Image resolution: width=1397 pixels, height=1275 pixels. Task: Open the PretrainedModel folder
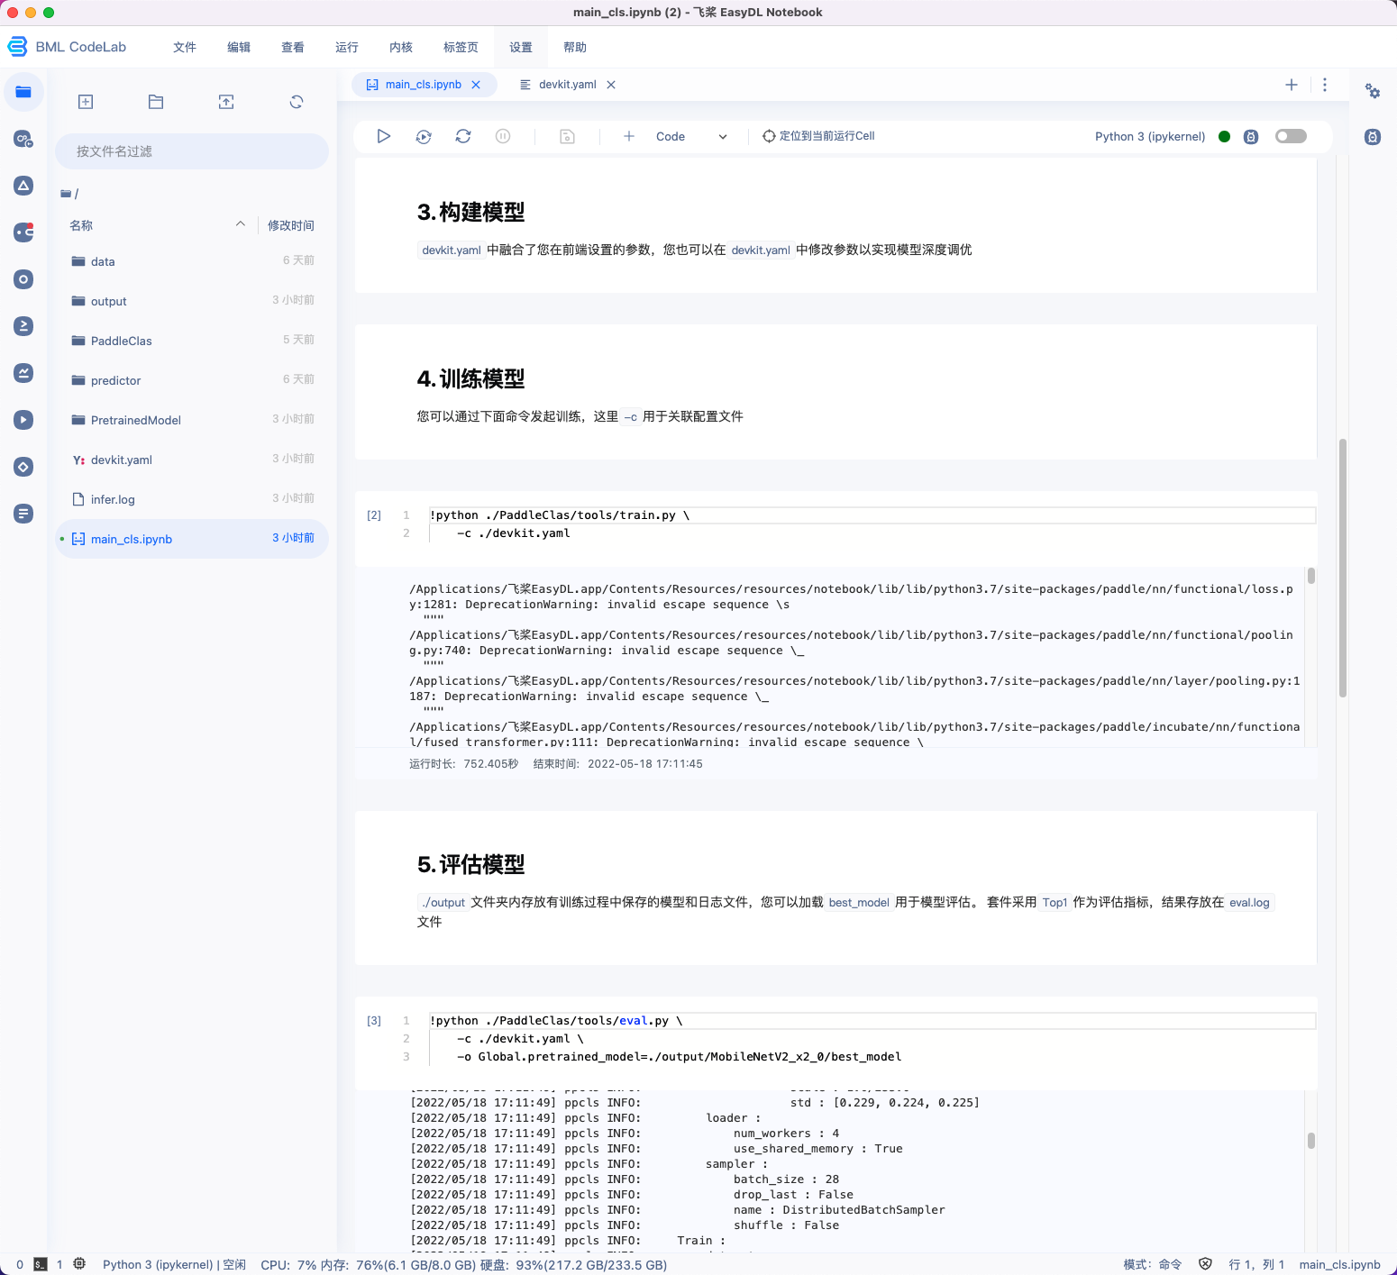coord(192,420)
